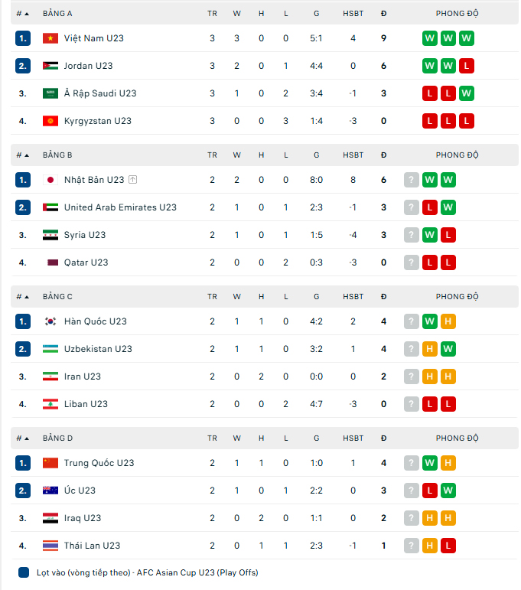Screen dimensions: 521x590
Task: Open the Syria U23 team link
Action: [85, 235]
